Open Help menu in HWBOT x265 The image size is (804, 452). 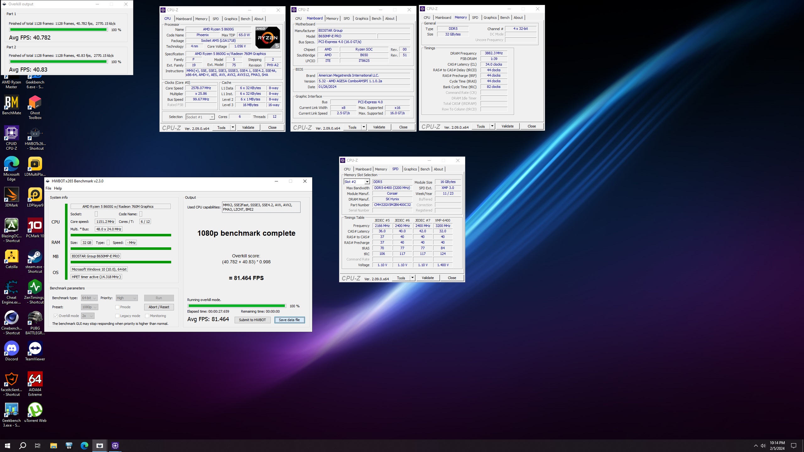click(x=58, y=188)
